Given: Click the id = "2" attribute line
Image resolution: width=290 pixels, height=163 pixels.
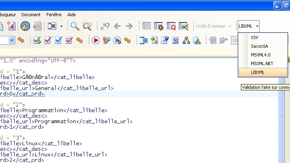Looking at the screenshot, I should point(12,105).
